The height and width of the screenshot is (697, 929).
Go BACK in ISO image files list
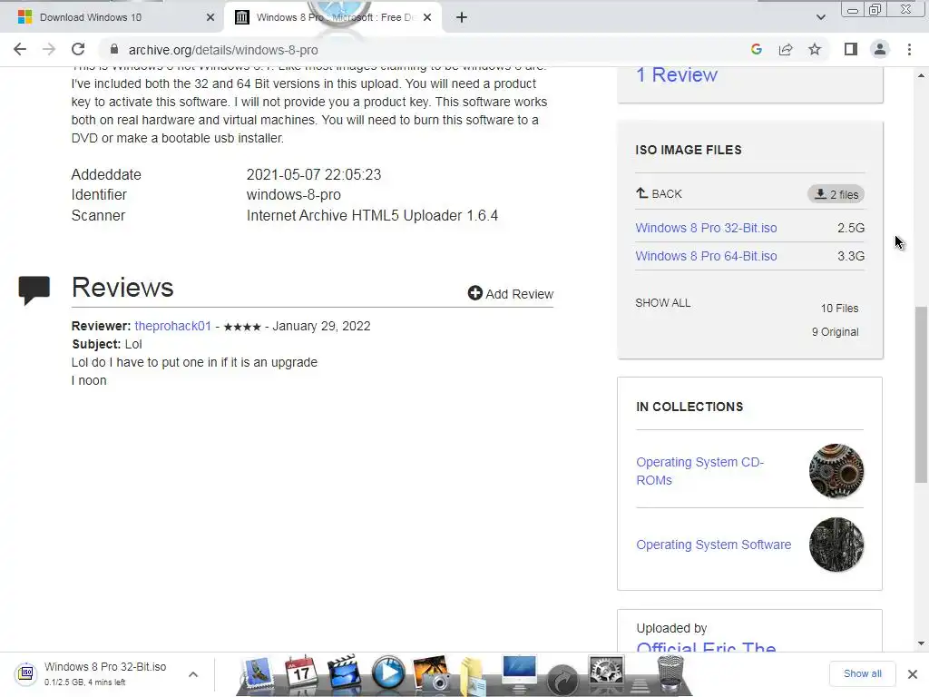point(659,193)
